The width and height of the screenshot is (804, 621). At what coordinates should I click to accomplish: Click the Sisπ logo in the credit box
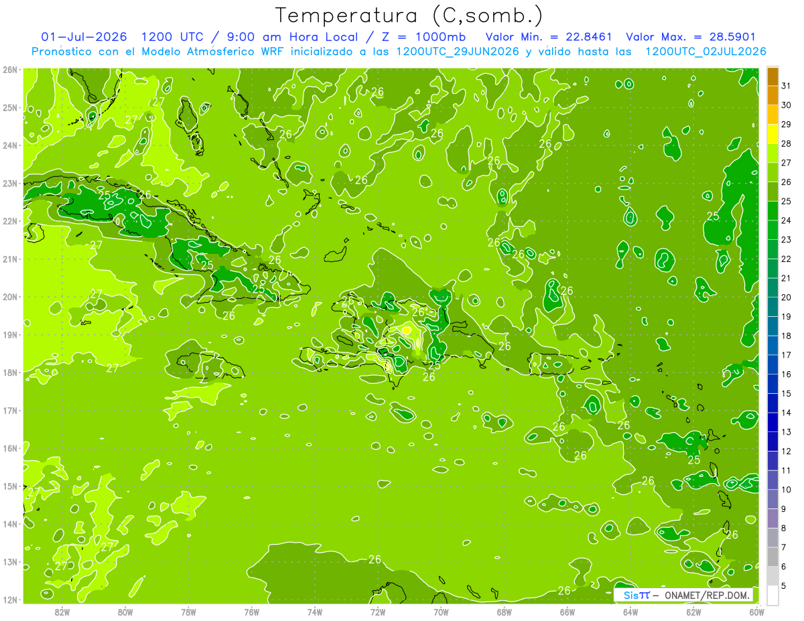tap(636, 595)
